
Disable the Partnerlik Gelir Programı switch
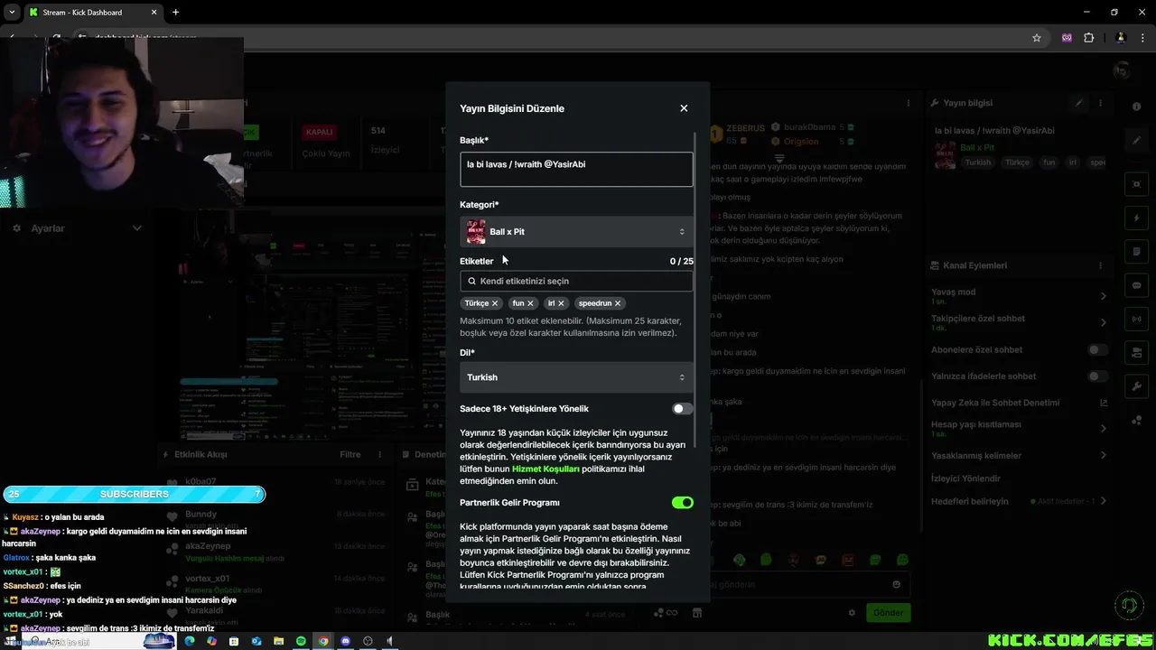(683, 503)
